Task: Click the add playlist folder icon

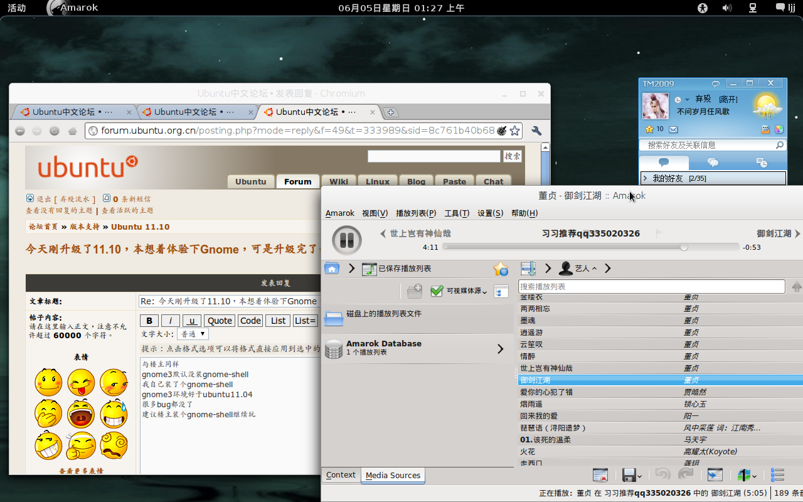Action: (x=414, y=291)
